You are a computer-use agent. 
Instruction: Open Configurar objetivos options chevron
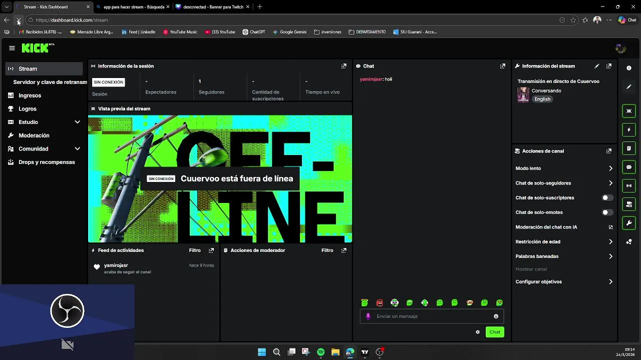[x=610, y=282]
